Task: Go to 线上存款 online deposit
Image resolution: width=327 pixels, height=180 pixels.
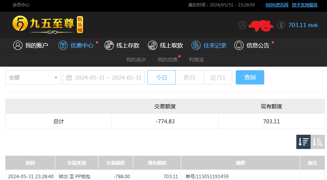Action: pyautogui.click(x=122, y=45)
